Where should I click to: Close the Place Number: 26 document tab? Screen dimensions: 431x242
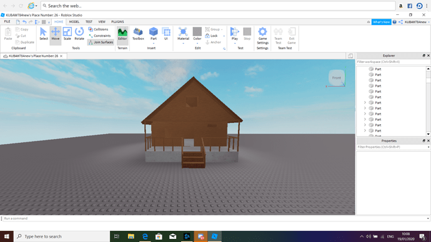coord(61,56)
